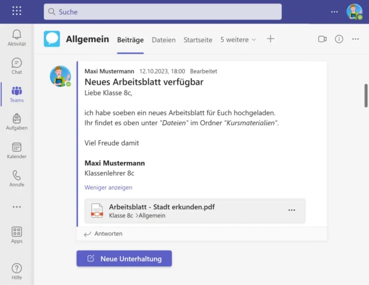Viewport: 369px width, 285px height.
Task: Switch to the Dateien tab
Action: point(164,40)
